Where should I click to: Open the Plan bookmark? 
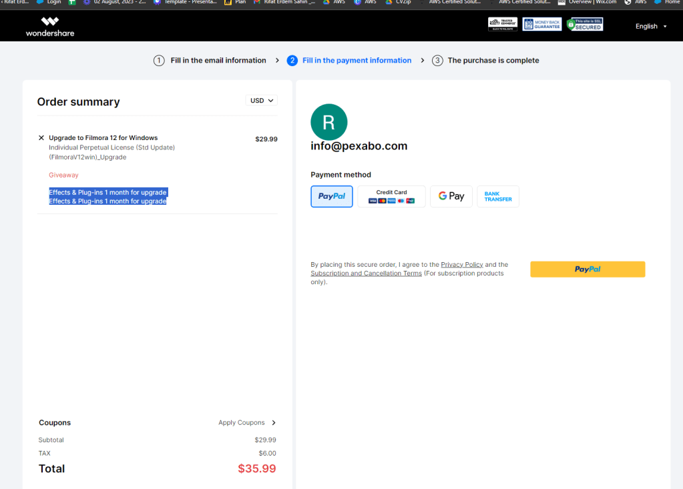pos(235,2)
